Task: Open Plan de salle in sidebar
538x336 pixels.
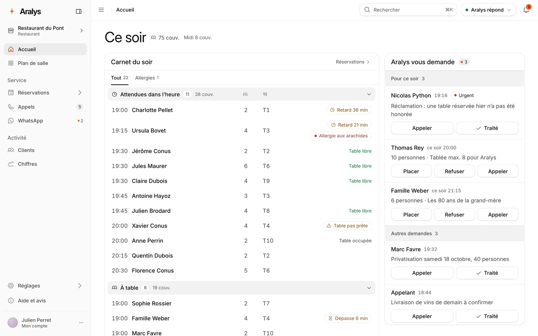Action: (x=45, y=63)
